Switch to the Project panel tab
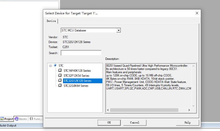Image resolution: width=220 pixels, height=131 pixels. coord(7,119)
